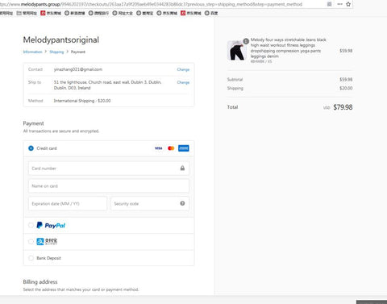The width and height of the screenshot is (387, 304).
Task: Open the jeans product thumbnail
Action: pos(237,50)
